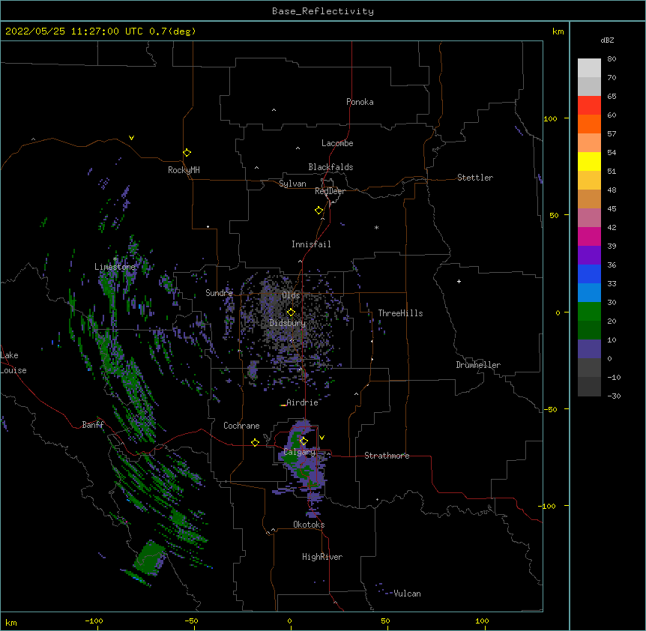
Task: Click the -50 tick on the bottom axis
Action: [x=191, y=621]
